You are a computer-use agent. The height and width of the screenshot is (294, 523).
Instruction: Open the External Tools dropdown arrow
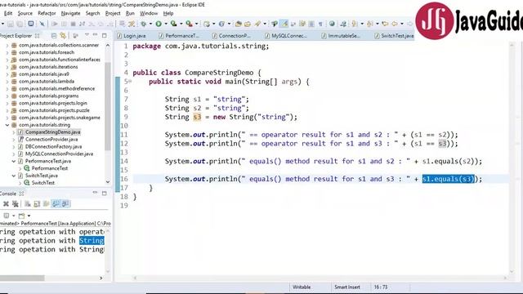click(x=196, y=24)
